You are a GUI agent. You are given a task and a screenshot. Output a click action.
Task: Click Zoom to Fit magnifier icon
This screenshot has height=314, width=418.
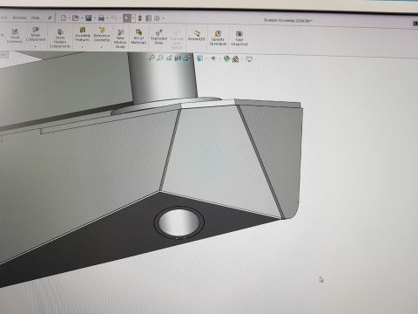coord(152,58)
